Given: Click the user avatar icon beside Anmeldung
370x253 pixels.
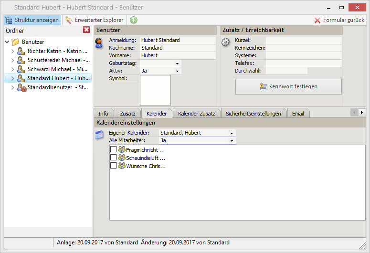Looking at the screenshot, I should click(x=99, y=42).
